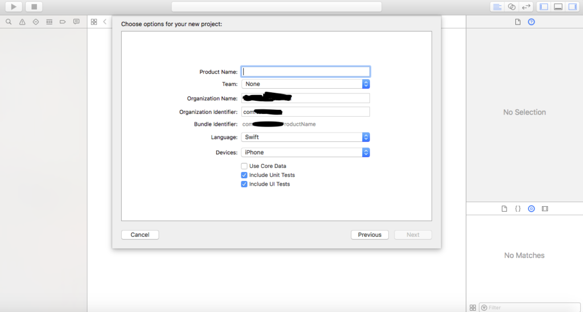Screen dimensions: 583x312
Task: Show the Quick Help inspector icon
Action: tap(531, 22)
